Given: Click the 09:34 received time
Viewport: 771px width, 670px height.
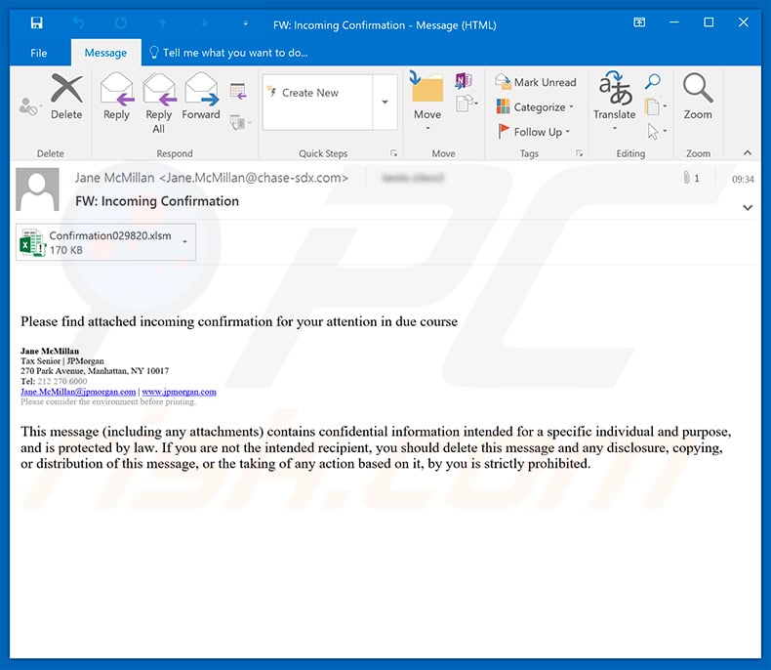Looking at the screenshot, I should (x=743, y=179).
